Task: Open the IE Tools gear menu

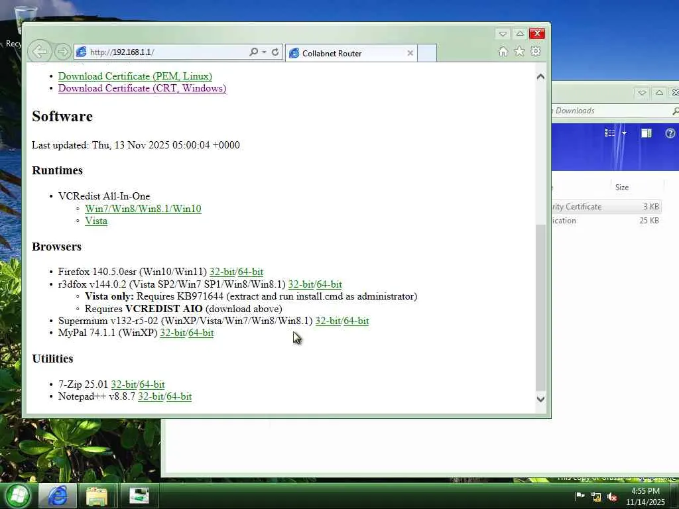Action: (x=536, y=52)
